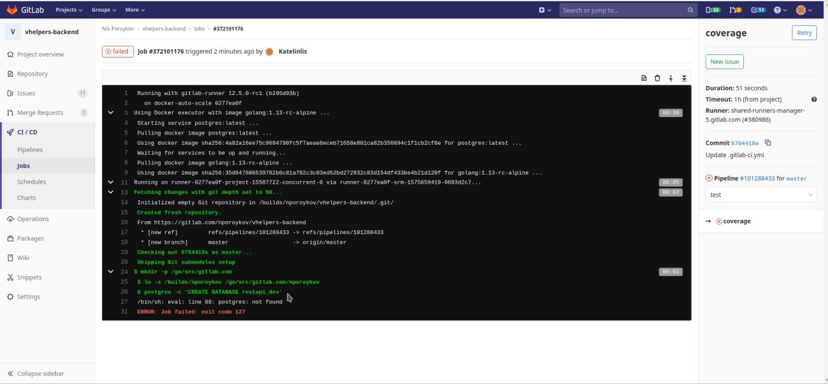Viewport: 828px width, 384px height.
Task: Click the failed status badge
Action: 117,52
